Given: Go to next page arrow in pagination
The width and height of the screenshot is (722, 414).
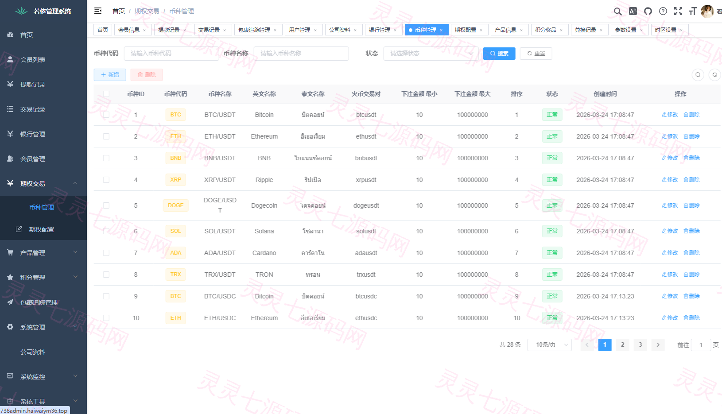Looking at the screenshot, I should point(658,345).
